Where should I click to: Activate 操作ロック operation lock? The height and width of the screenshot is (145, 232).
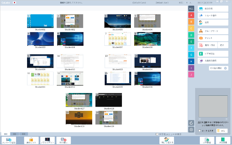pyautogui.click(x=31, y=140)
